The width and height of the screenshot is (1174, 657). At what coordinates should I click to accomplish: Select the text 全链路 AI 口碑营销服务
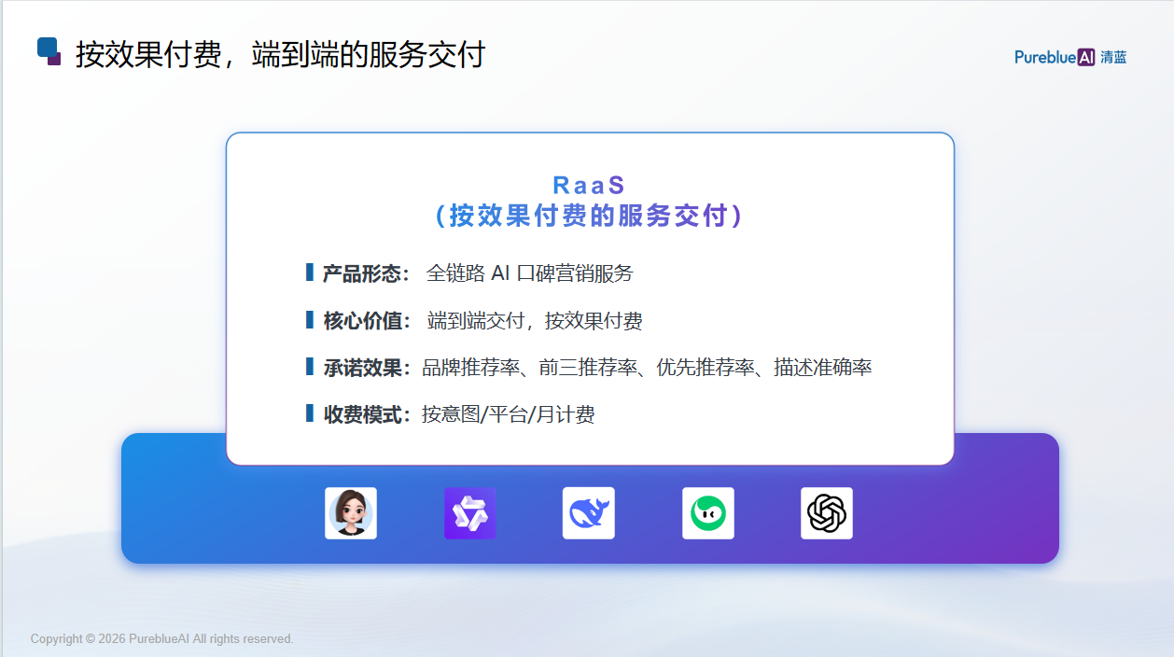[529, 273]
